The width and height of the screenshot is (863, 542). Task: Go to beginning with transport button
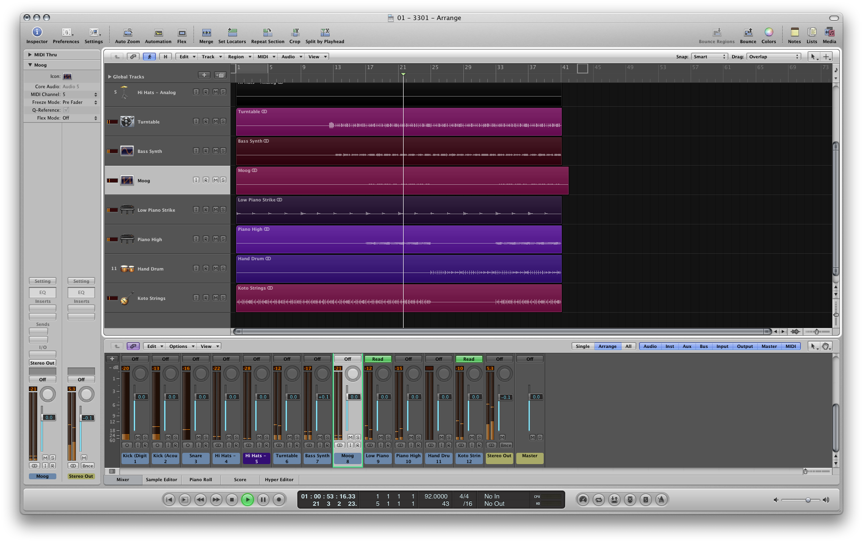(169, 499)
